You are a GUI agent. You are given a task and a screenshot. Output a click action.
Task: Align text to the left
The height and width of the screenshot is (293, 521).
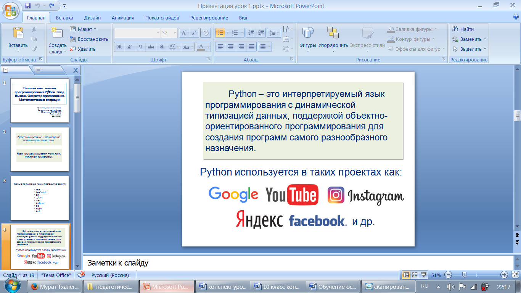(220, 47)
